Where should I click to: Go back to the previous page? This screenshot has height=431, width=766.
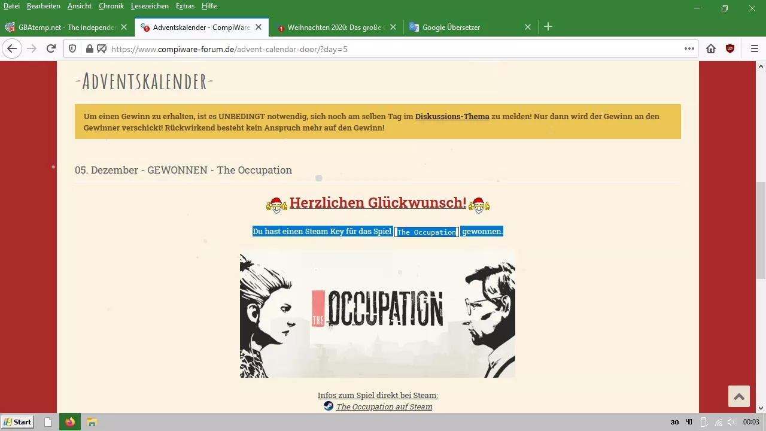click(x=13, y=48)
